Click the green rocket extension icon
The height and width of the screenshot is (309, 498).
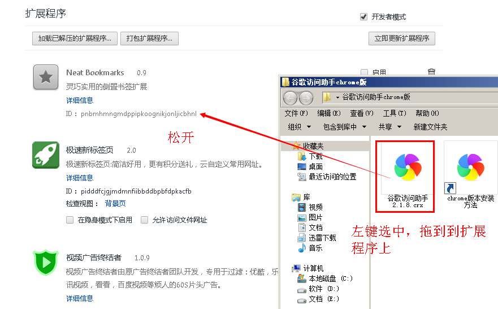(46, 154)
